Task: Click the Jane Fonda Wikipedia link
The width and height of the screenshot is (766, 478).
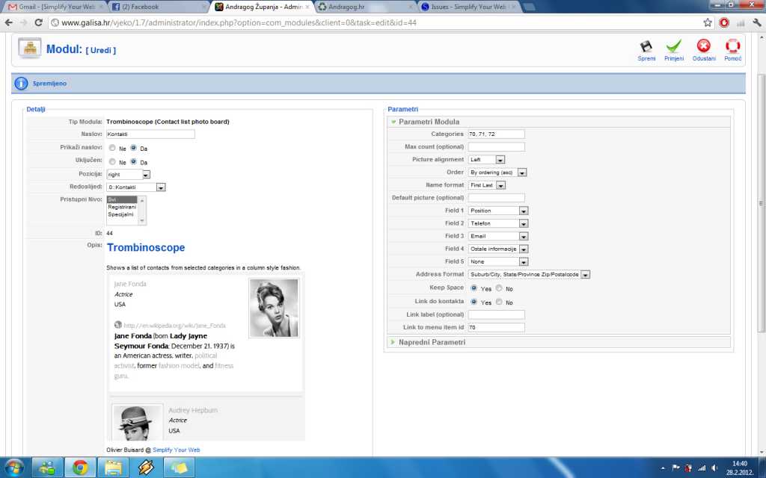Action: [x=174, y=326]
